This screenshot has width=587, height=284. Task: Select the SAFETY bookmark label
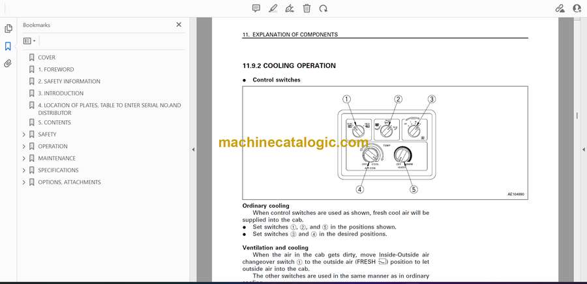[x=47, y=134]
